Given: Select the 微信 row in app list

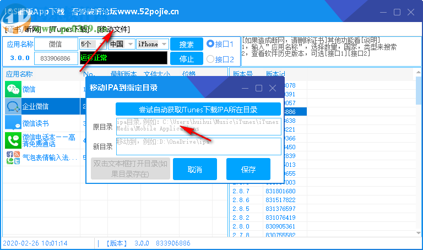Looking at the screenshot, I should [x=45, y=89].
